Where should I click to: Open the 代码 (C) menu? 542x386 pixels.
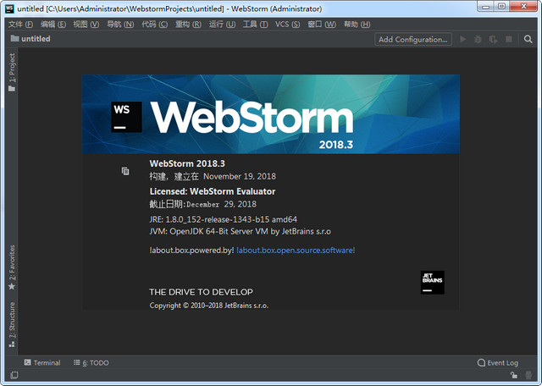pos(154,25)
